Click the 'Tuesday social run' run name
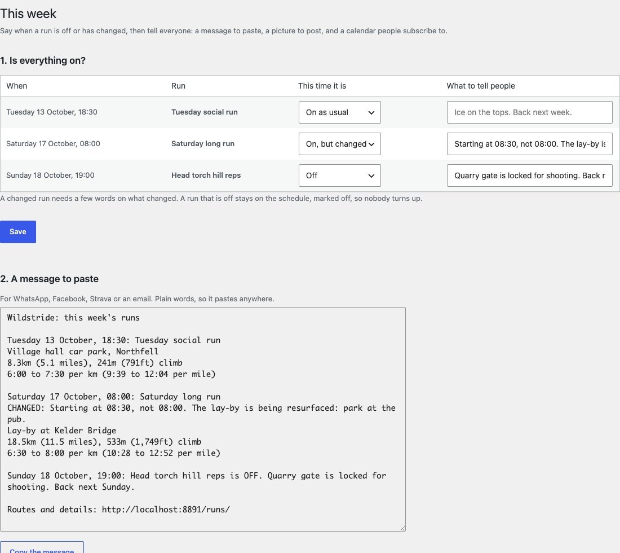620x553 pixels. click(x=205, y=112)
